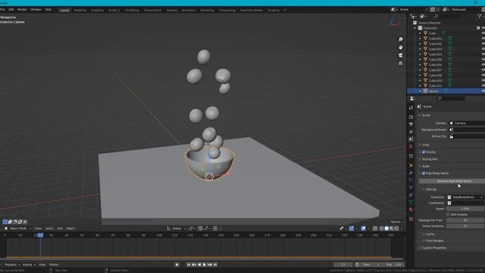
Task: Open the Object Data properties tab icon
Action: [x=411, y=202]
